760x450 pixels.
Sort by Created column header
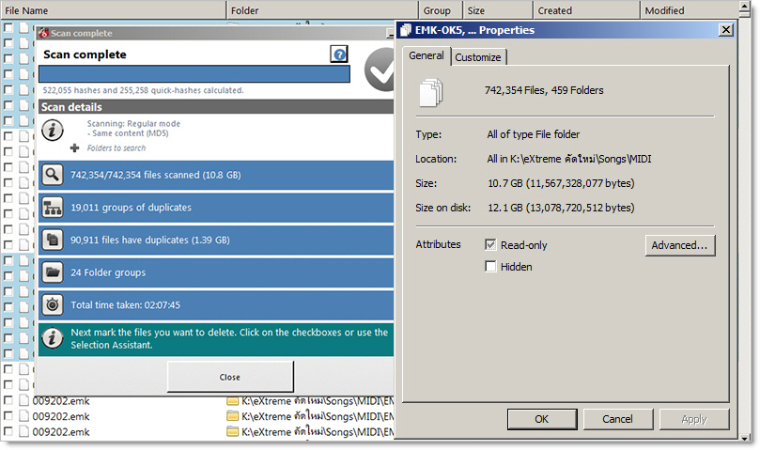coord(586,10)
